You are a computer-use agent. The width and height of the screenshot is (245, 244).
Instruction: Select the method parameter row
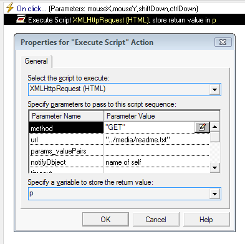tap(120, 127)
